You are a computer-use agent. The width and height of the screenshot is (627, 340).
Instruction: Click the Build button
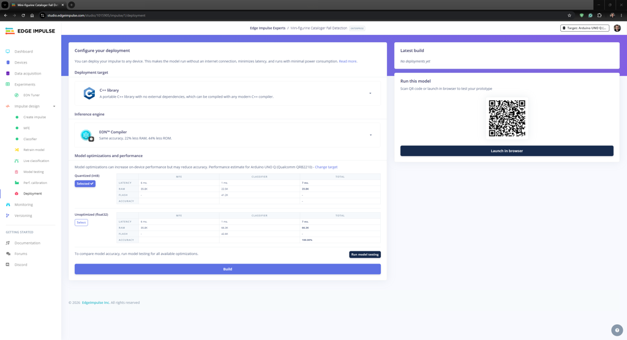click(228, 269)
